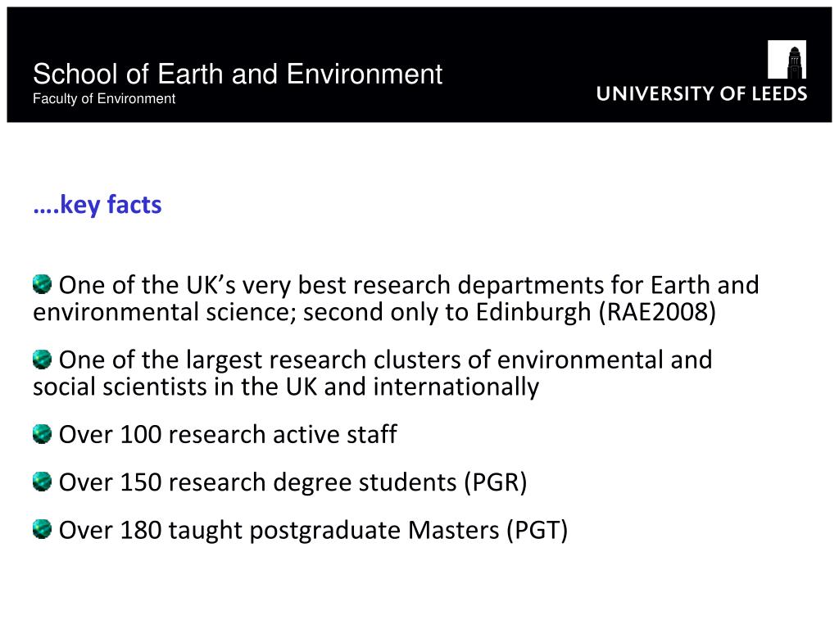Click the (PGR) abbreviation
This screenshot has width=839, height=629.
[x=496, y=482]
